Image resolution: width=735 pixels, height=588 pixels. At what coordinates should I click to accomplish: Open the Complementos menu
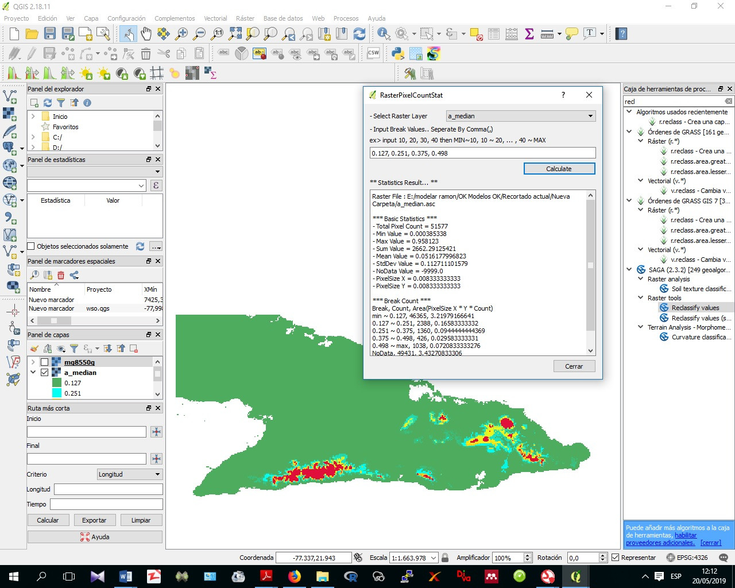[x=175, y=18]
